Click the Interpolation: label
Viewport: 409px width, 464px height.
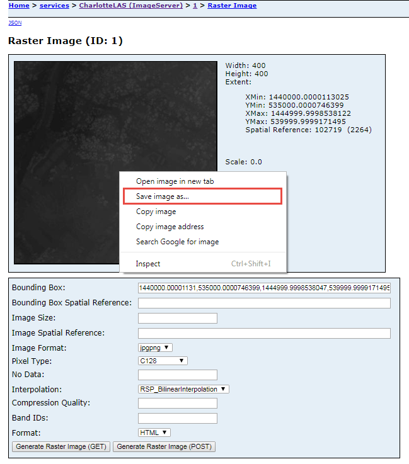point(37,390)
